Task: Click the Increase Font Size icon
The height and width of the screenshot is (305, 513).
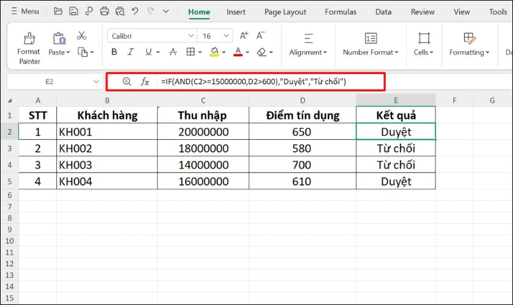Action: coord(244,35)
